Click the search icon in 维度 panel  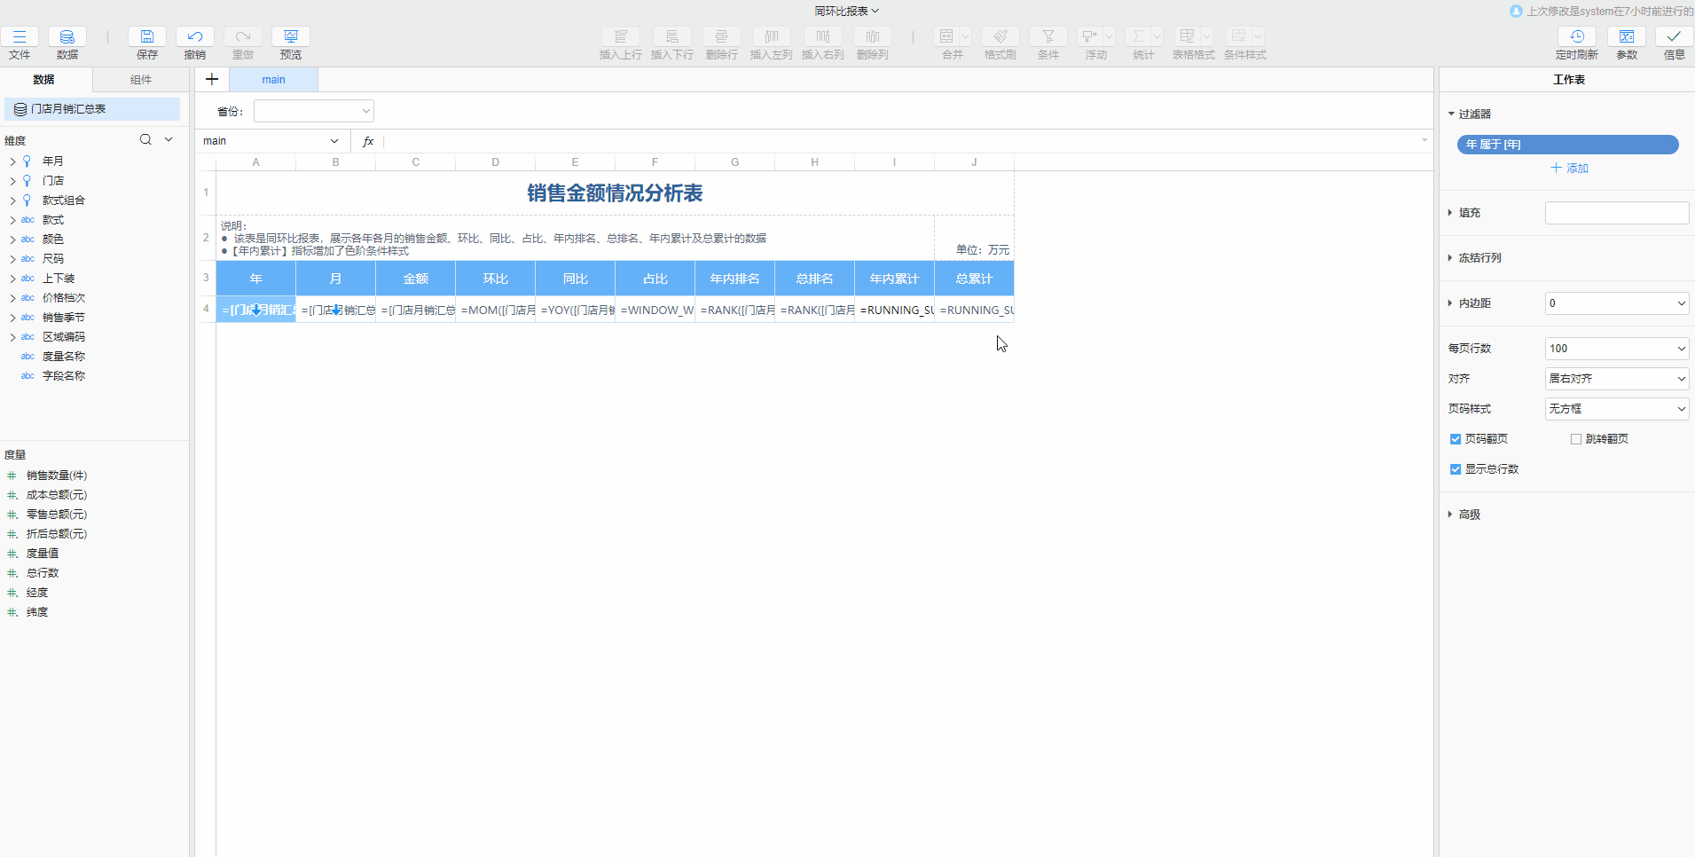point(145,140)
